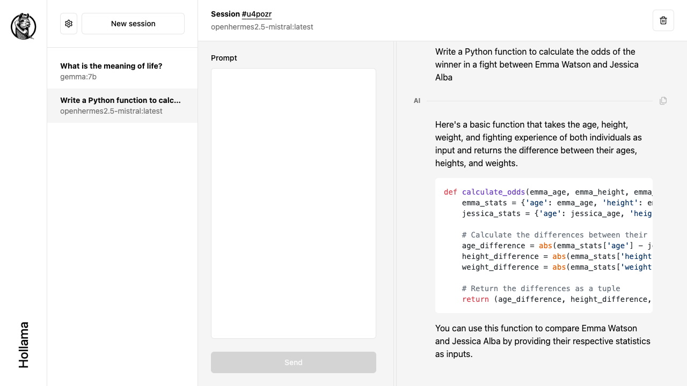Focus the Prompt text area

(294, 203)
